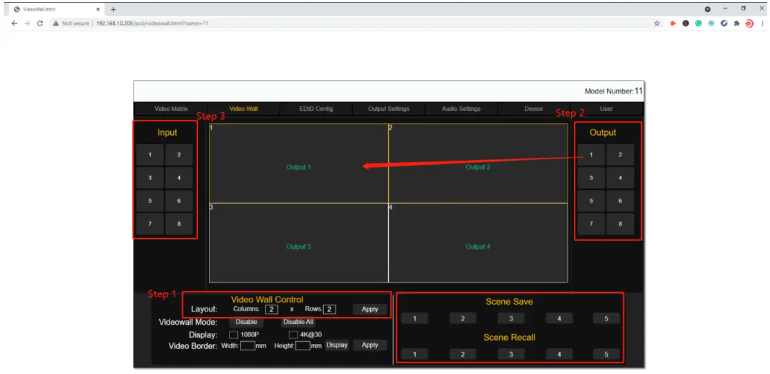
Task: Click the Output 4 video wall cell
Action: coord(478,243)
